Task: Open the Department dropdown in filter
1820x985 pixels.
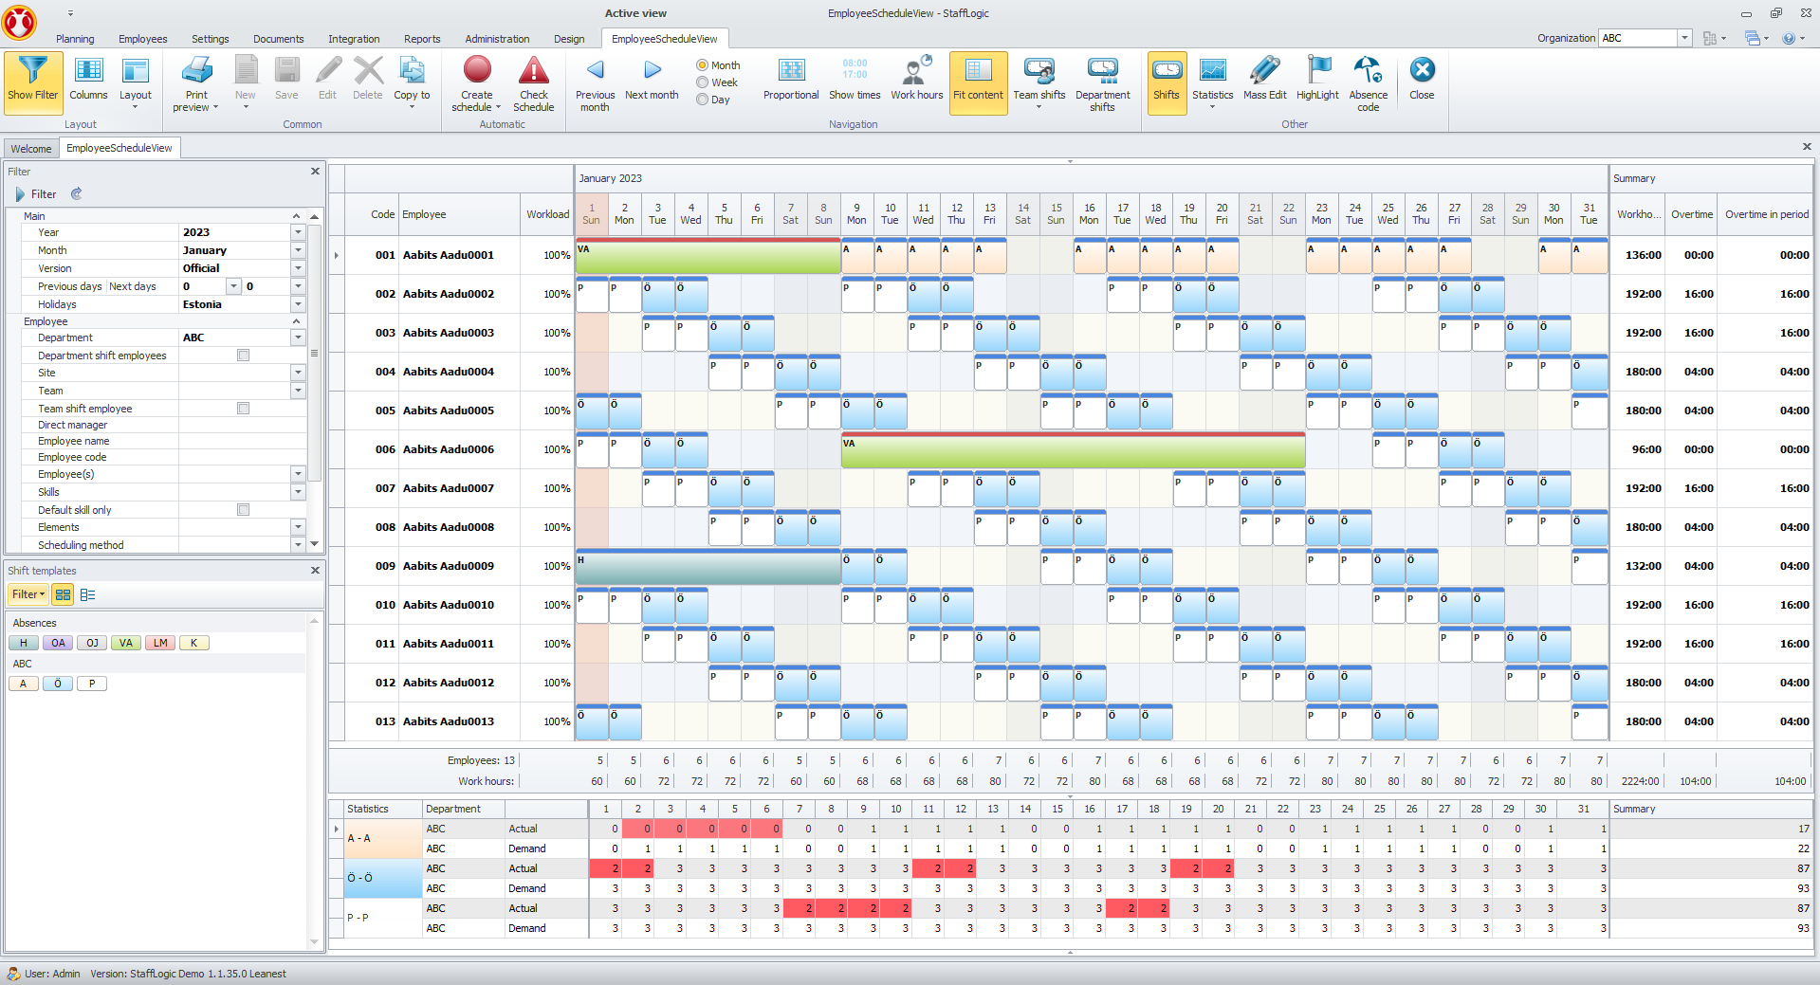Action: coord(298,337)
